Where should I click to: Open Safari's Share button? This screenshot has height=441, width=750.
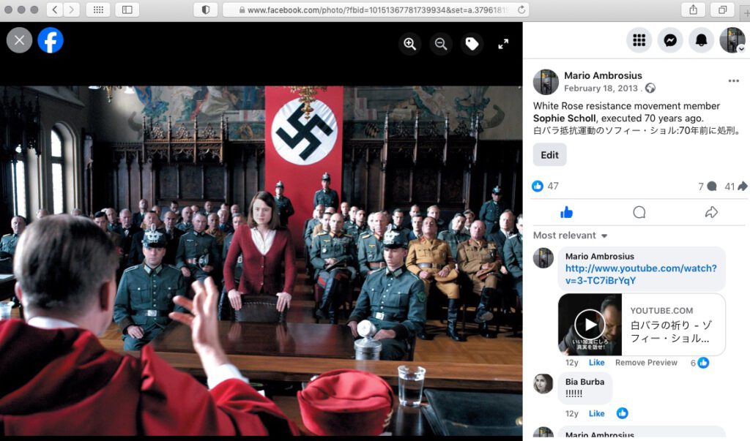click(693, 10)
